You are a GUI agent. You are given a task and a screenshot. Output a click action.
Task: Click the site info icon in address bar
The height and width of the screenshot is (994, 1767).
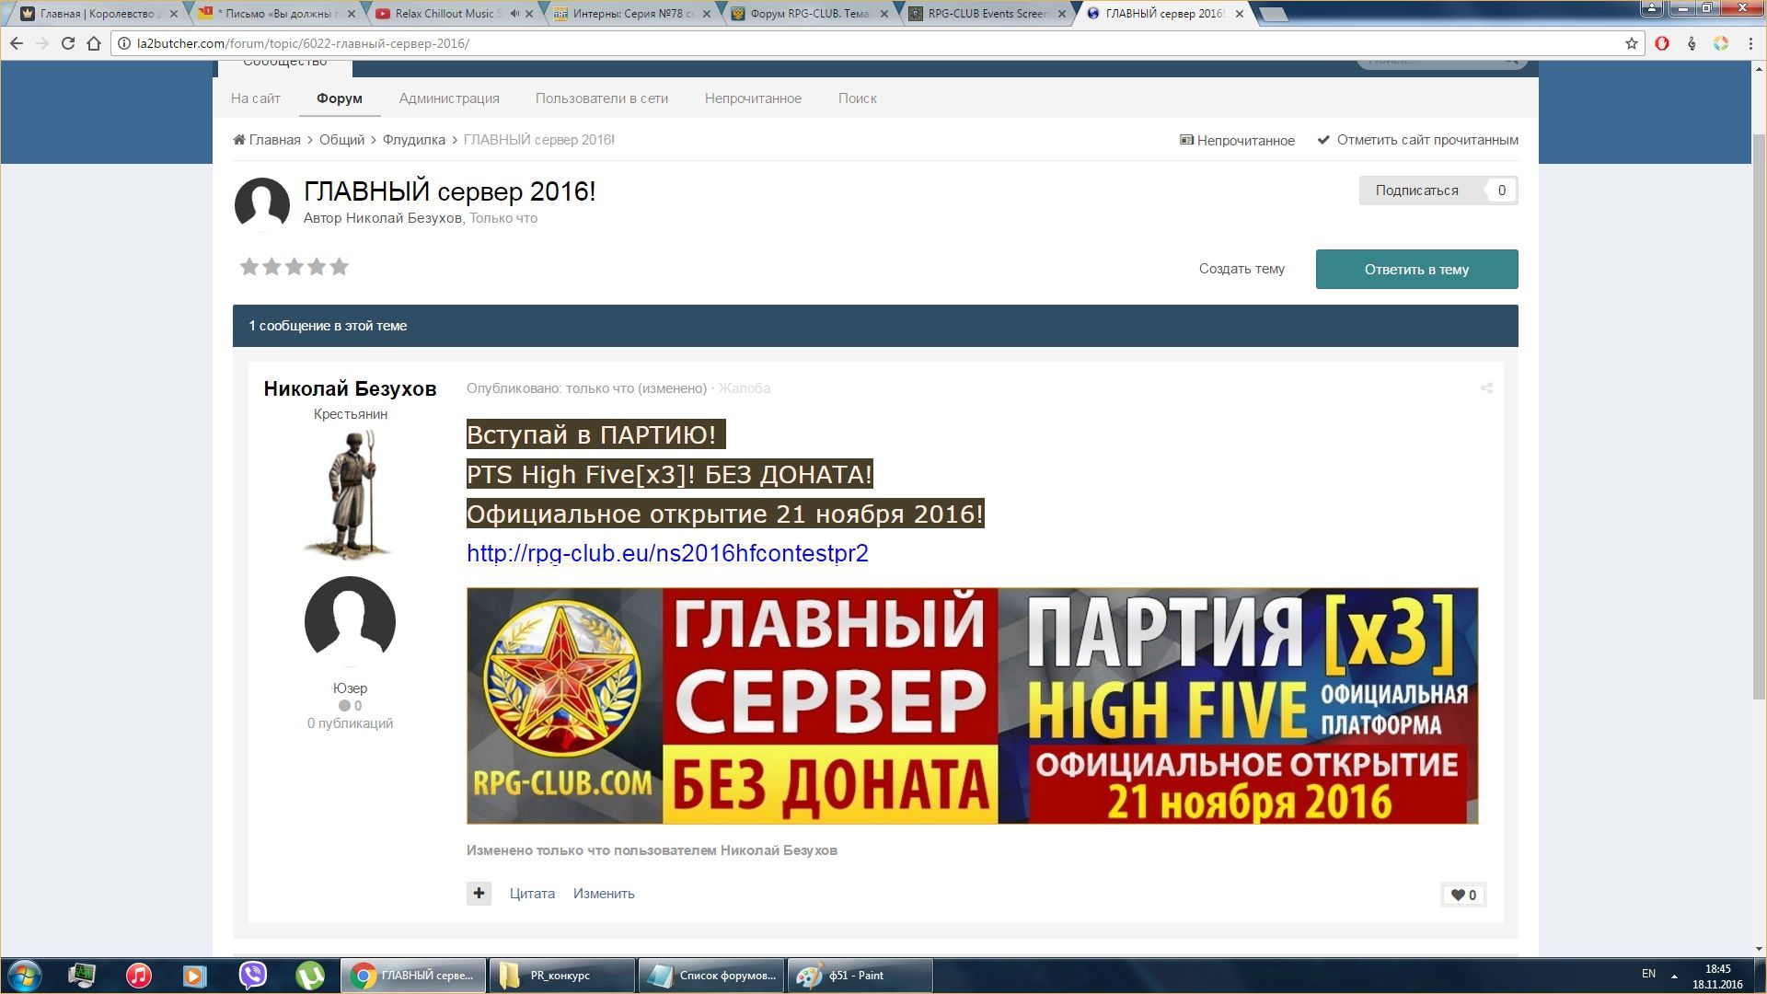[124, 43]
